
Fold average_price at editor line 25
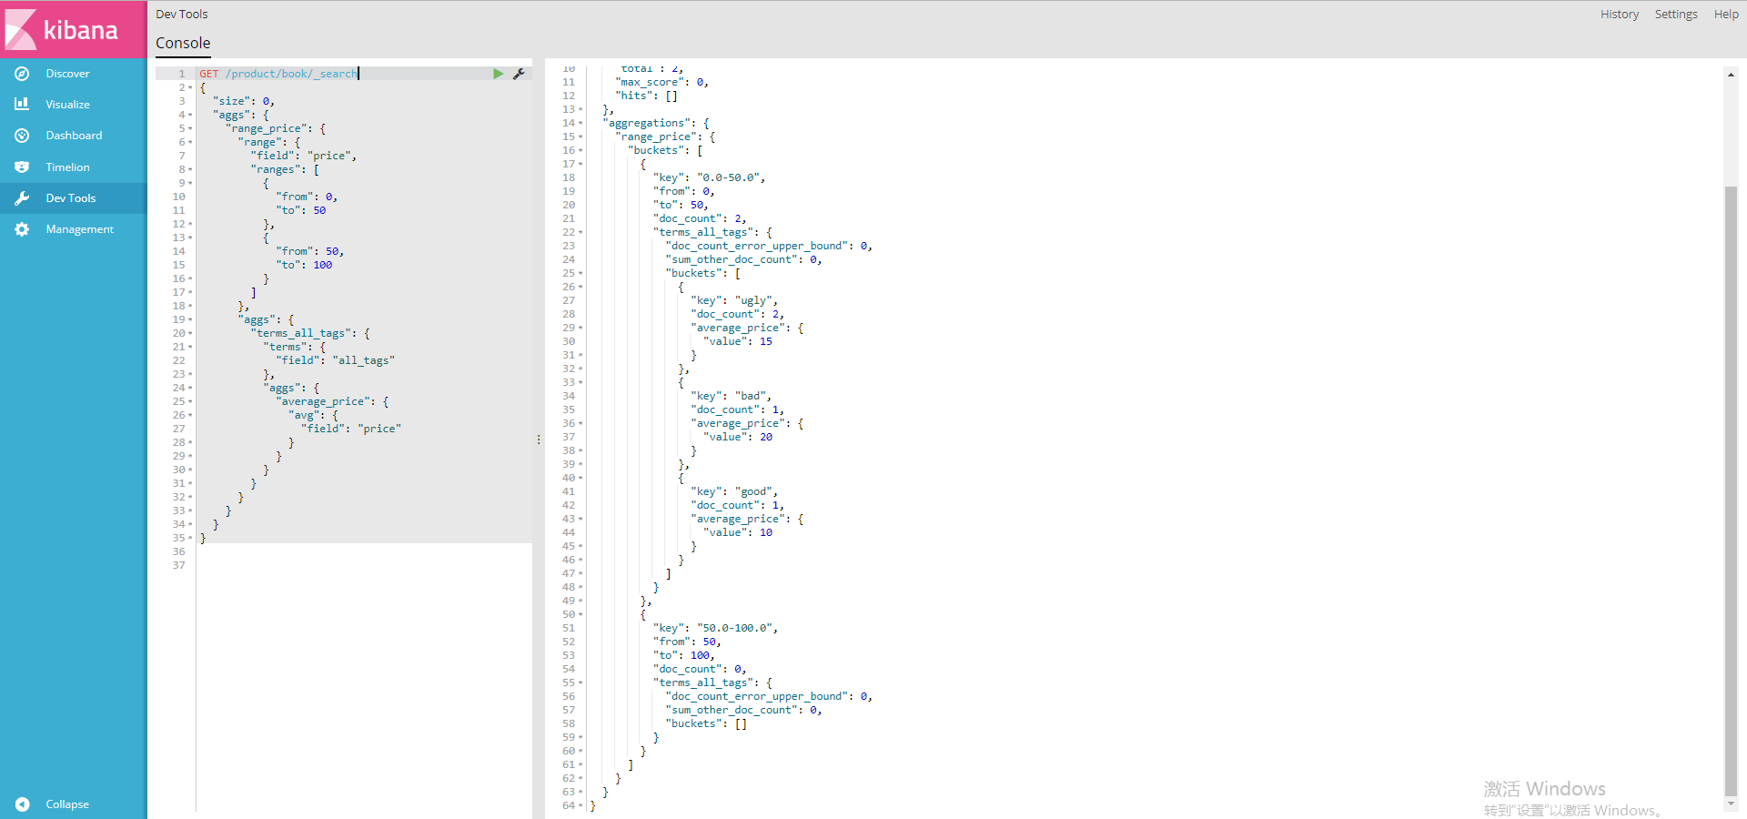(x=190, y=401)
